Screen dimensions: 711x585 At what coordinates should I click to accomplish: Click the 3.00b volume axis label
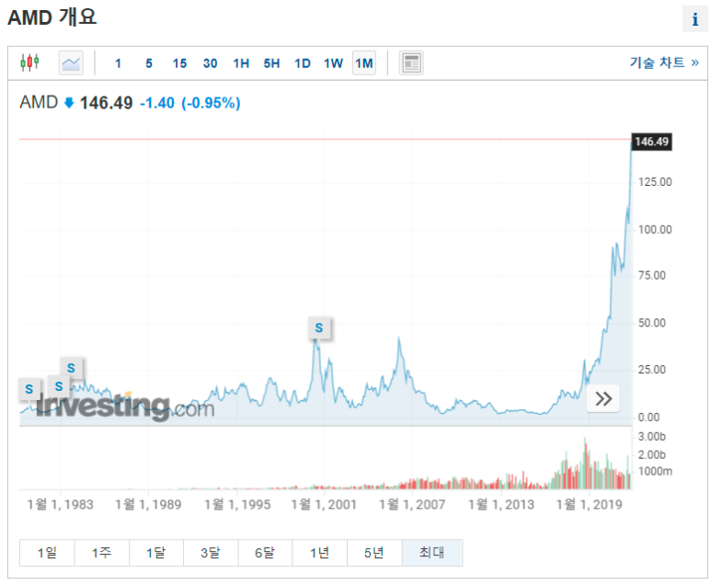click(651, 436)
